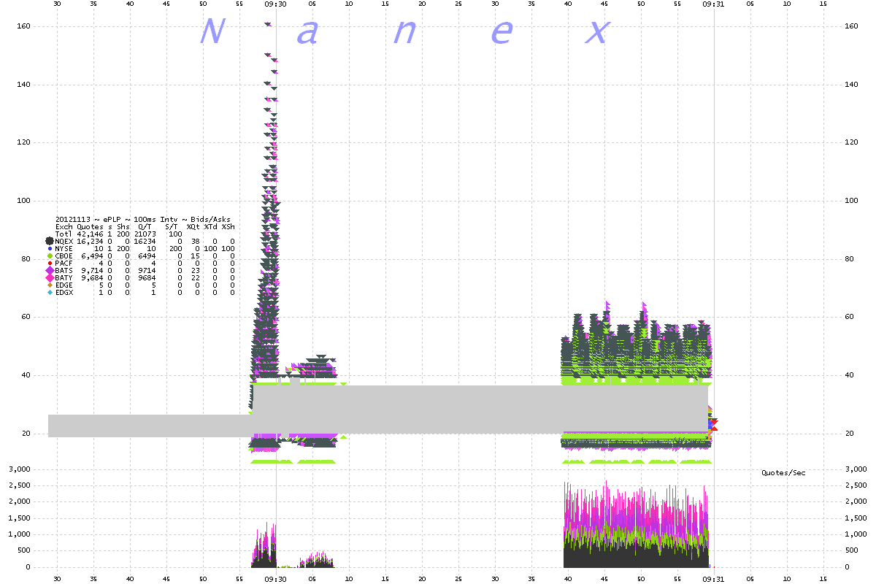Image resolution: width=876 pixels, height=584 pixels.
Task: Click the red PACF legend dot
Action: (x=50, y=264)
